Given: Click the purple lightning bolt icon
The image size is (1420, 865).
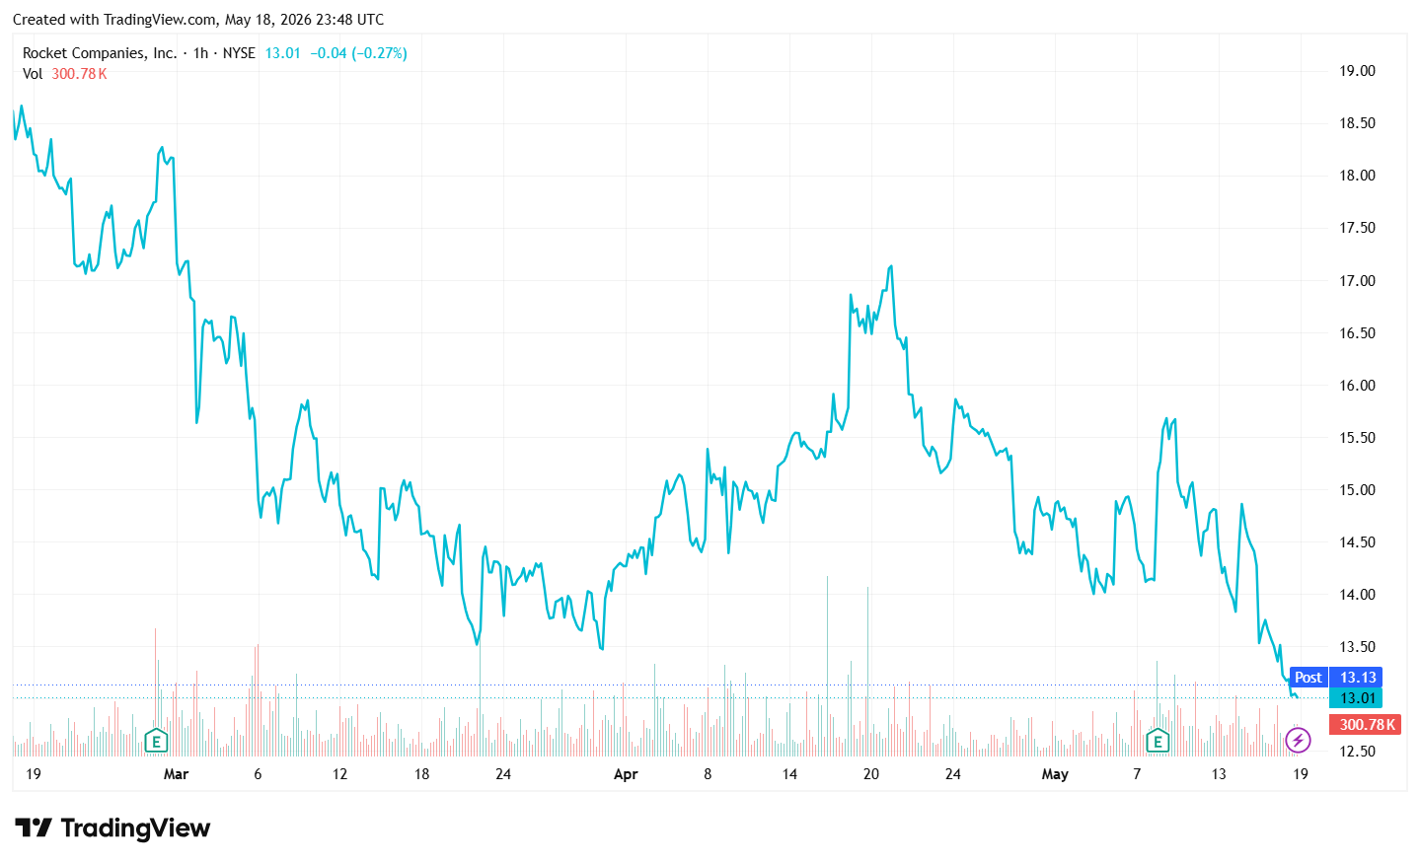Looking at the screenshot, I should click(1298, 740).
